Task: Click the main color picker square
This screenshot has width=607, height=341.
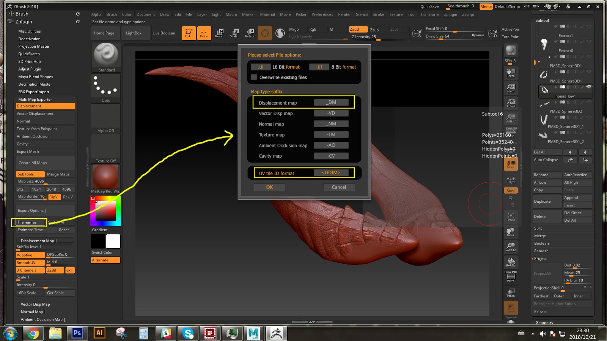Action: point(105,211)
